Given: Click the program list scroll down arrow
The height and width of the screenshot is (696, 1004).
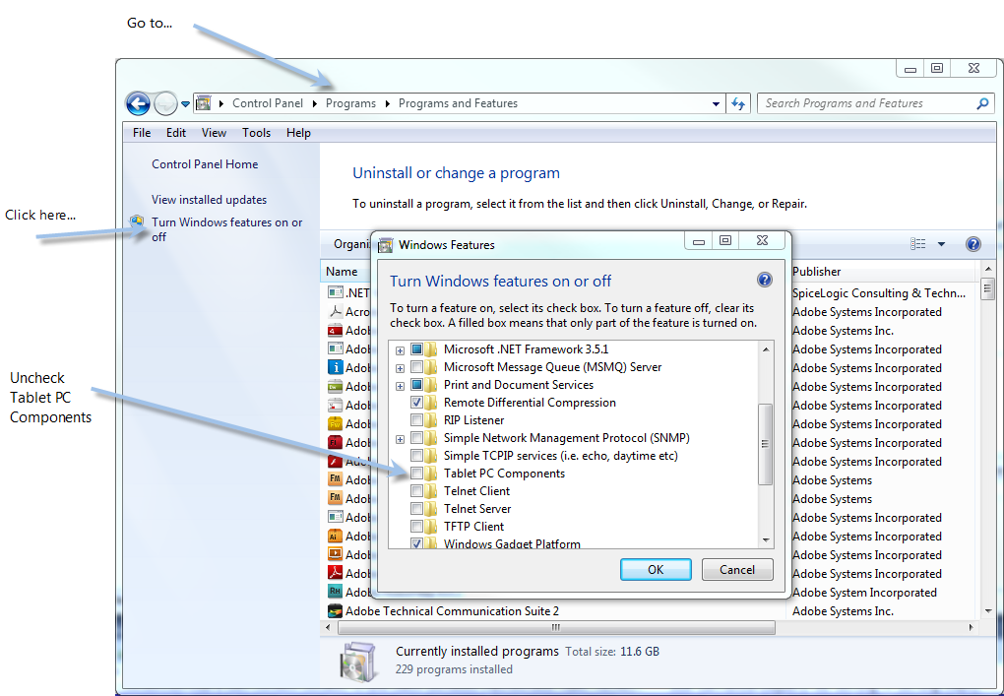Looking at the screenshot, I should point(988,610).
